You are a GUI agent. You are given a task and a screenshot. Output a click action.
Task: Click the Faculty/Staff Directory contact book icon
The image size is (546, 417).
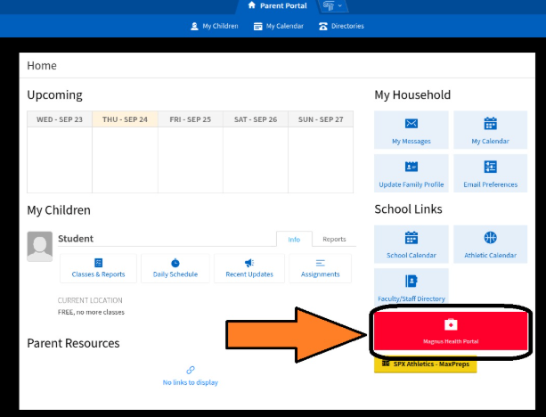[x=412, y=281]
